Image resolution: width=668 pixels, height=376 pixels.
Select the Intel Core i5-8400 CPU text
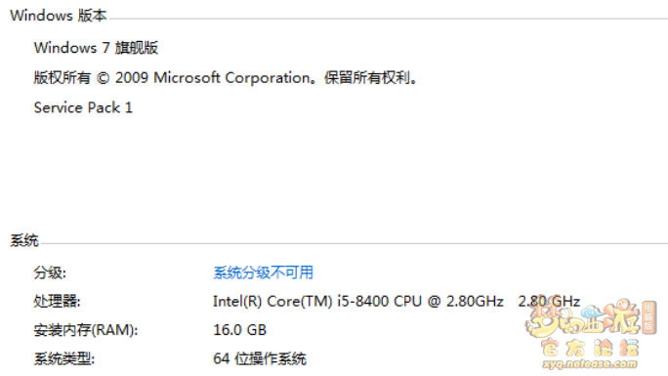358,302
